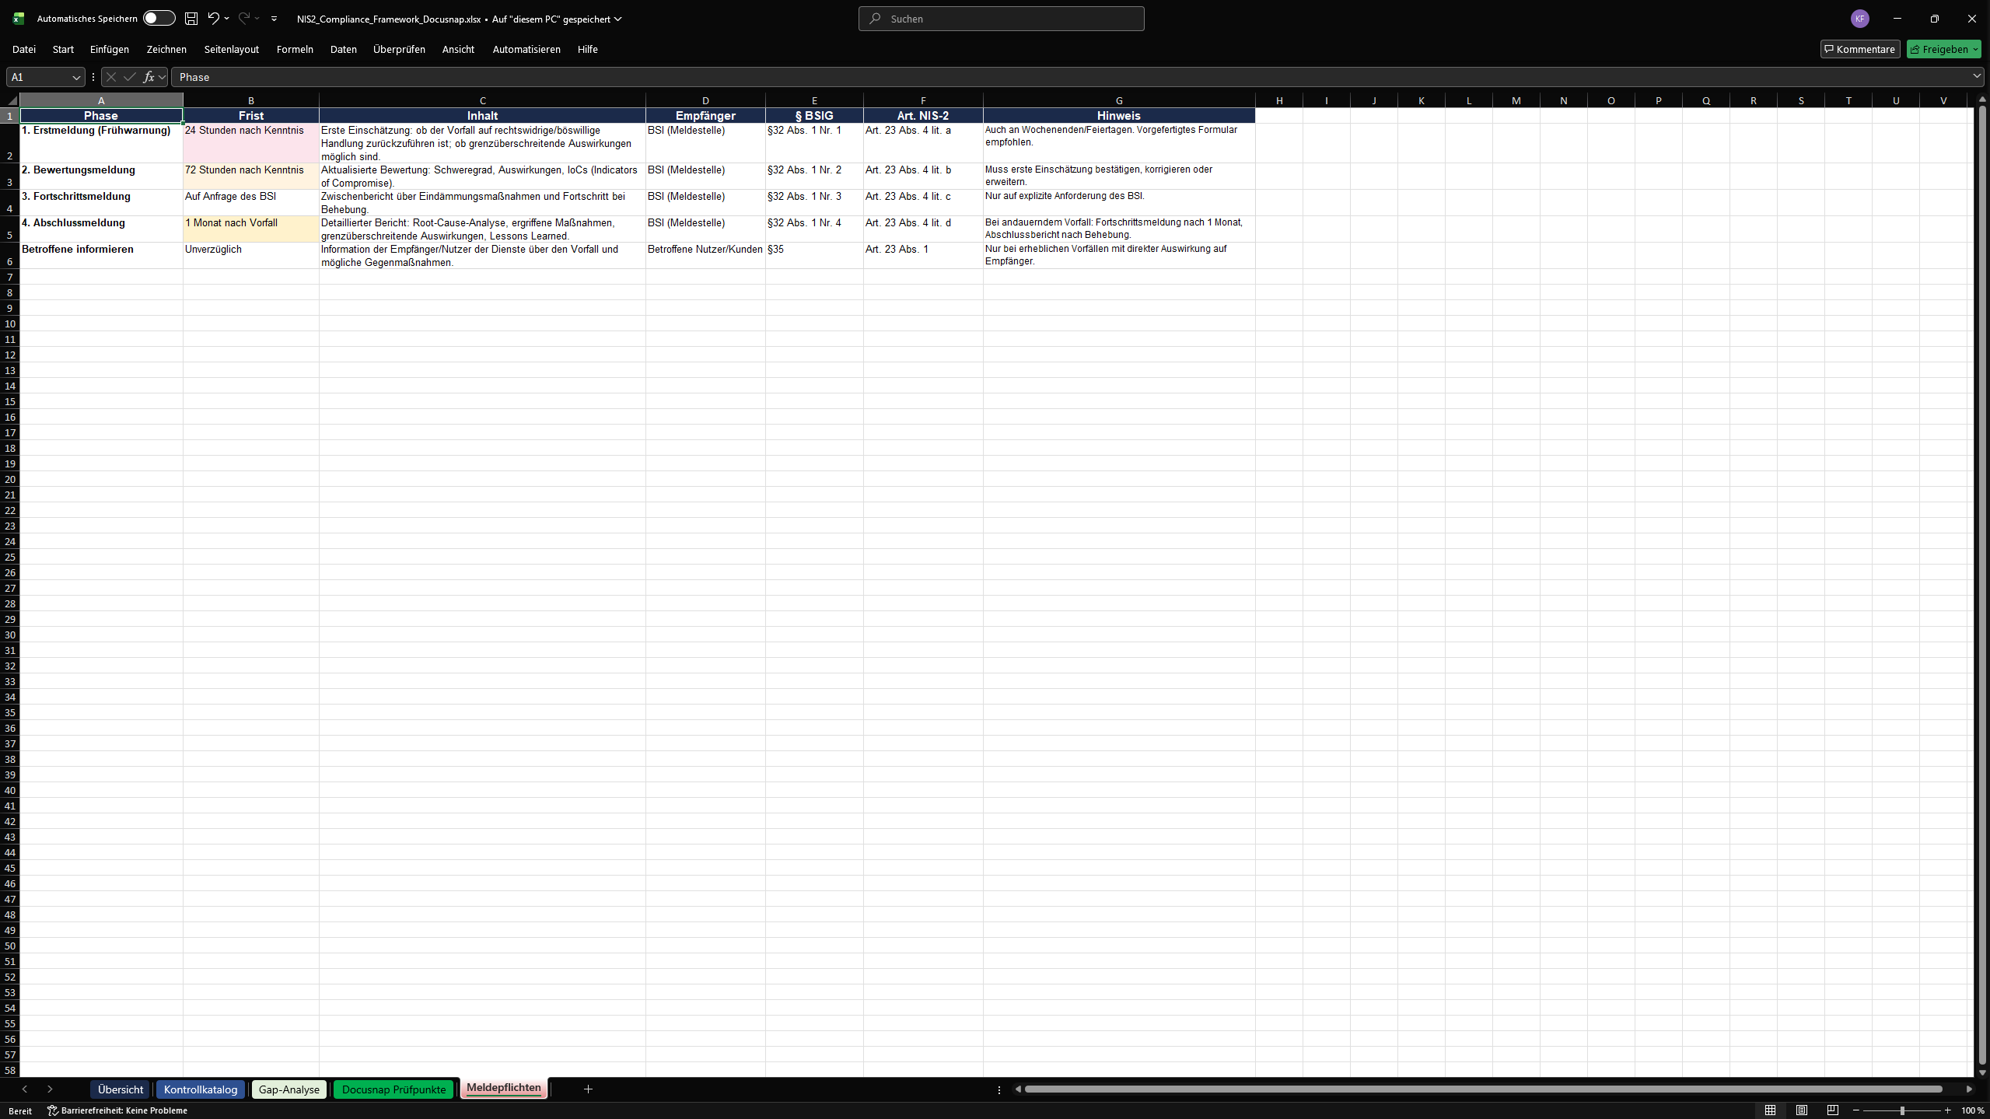
Task: Click the insert function fx icon
Action: 149,77
